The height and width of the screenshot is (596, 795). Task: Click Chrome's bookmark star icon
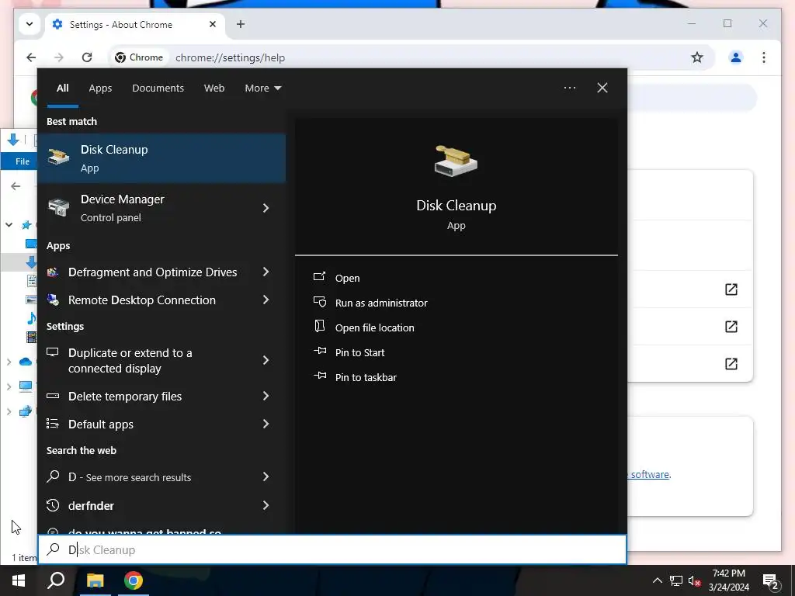[697, 57]
